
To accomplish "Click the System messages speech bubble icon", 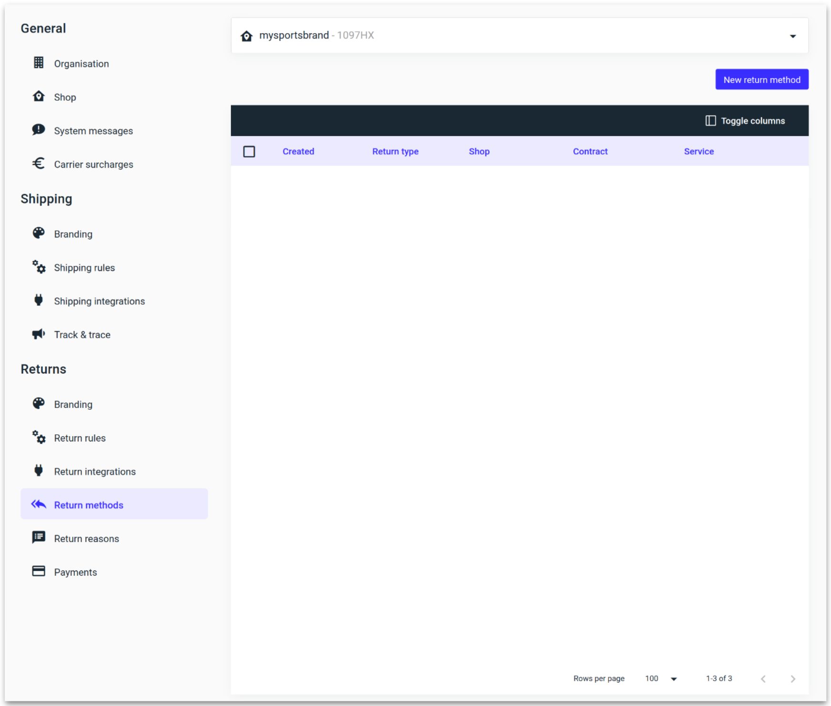I will [38, 129].
